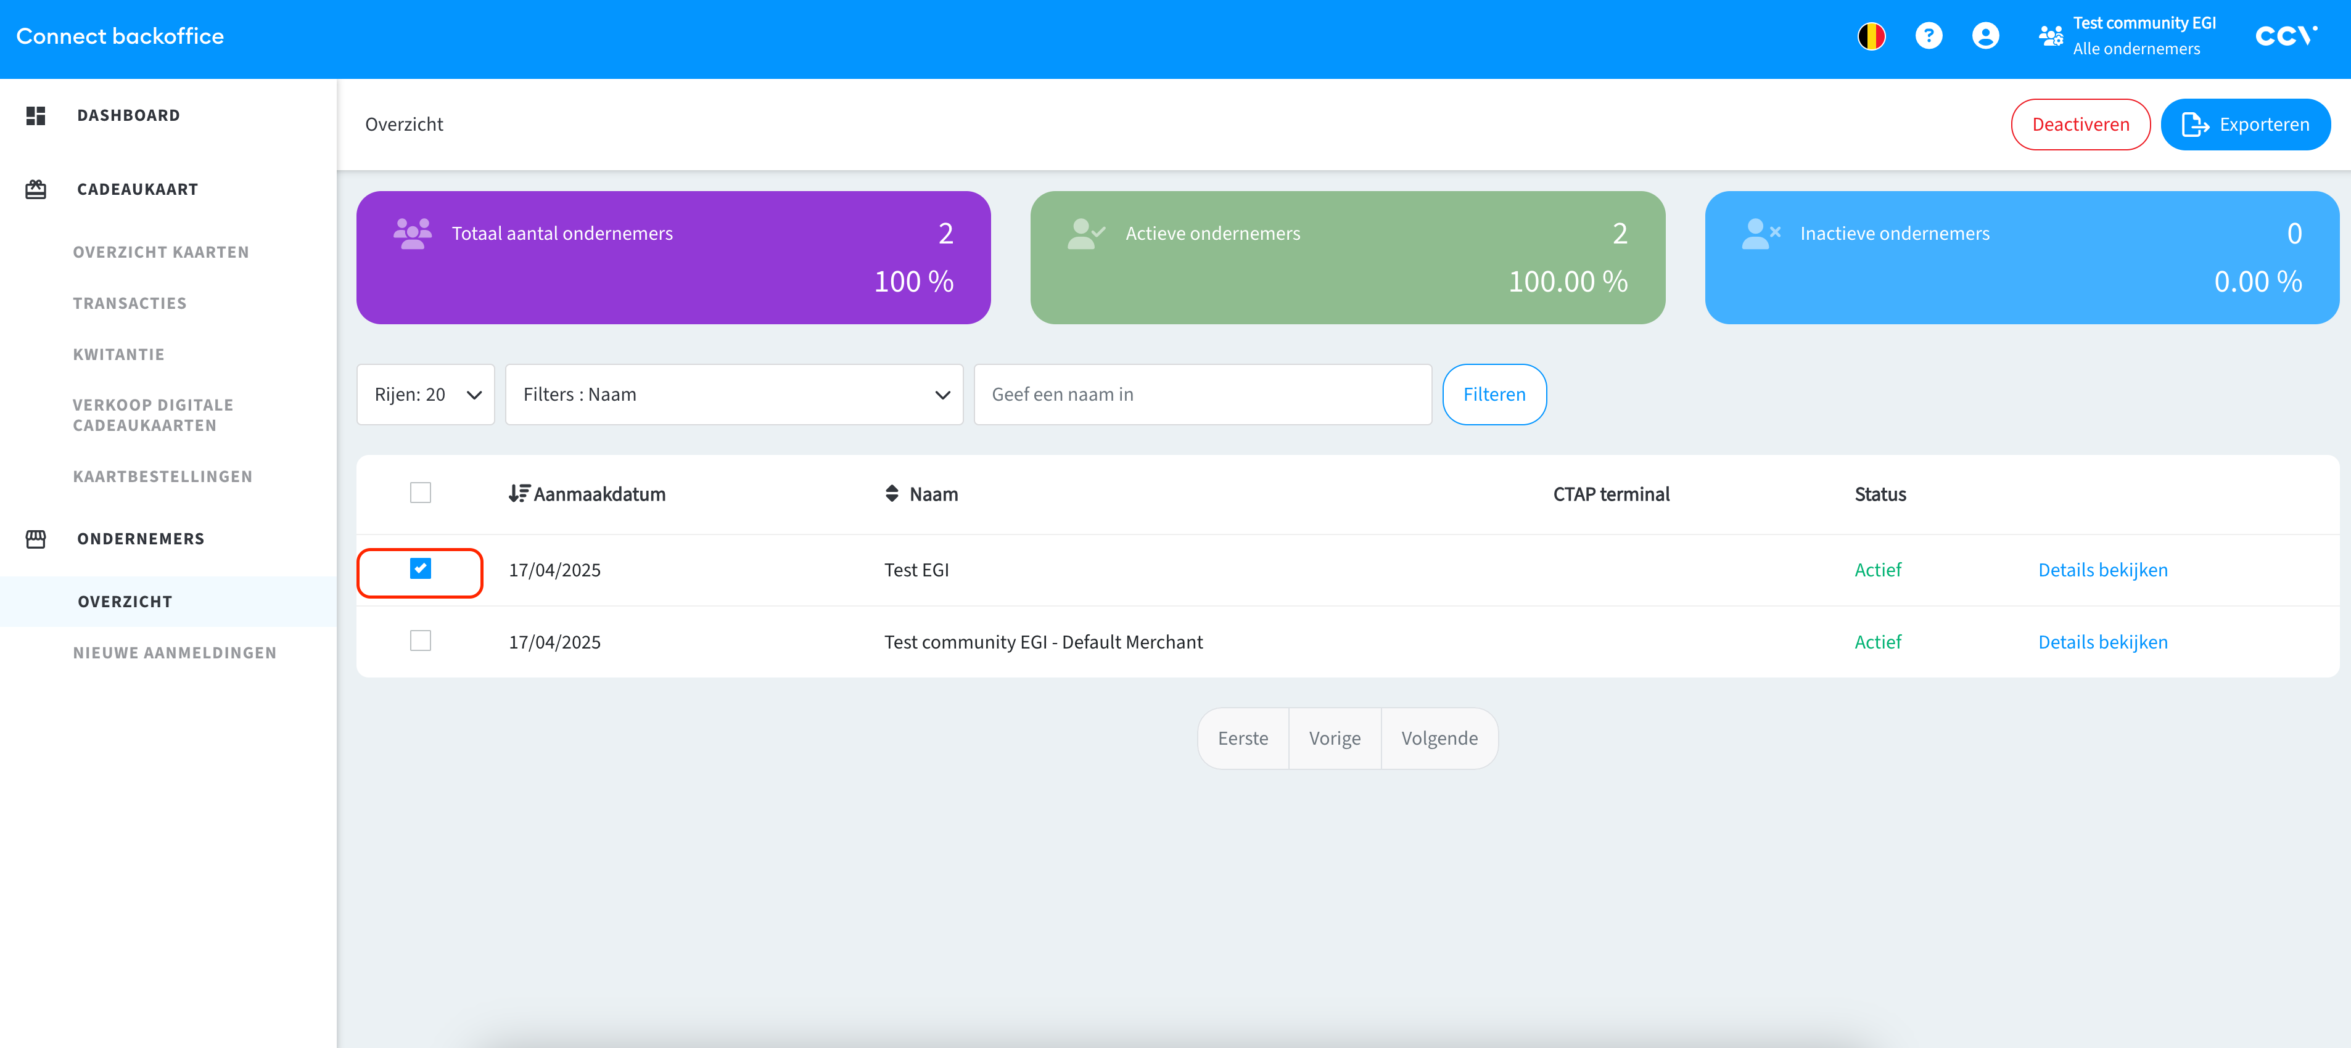The width and height of the screenshot is (2351, 1048).
Task: Click the Ondernemers store icon
Action: point(36,538)
